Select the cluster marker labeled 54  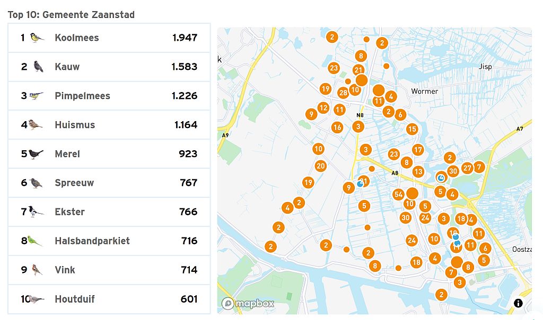(399, 195)
